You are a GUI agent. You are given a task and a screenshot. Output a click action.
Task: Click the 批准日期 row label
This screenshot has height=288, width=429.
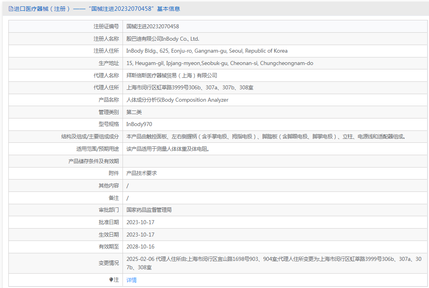tap(109, 222)
